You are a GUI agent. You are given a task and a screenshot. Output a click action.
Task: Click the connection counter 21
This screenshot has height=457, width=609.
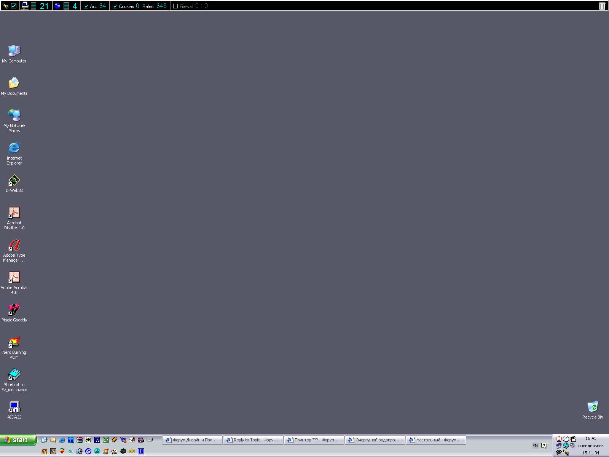pos(44,6)
